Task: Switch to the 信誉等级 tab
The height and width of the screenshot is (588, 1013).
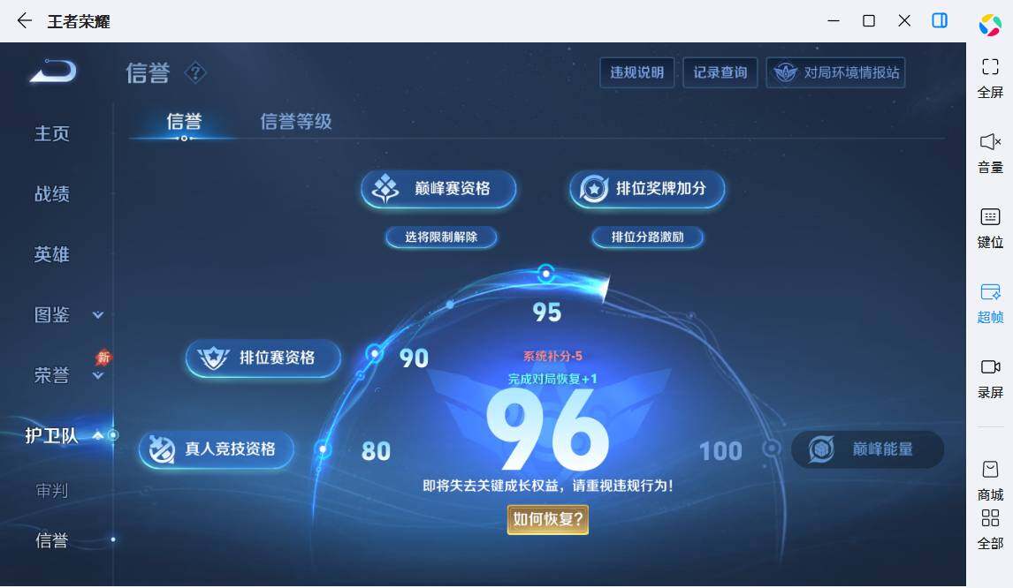Action: click(296, 121)
